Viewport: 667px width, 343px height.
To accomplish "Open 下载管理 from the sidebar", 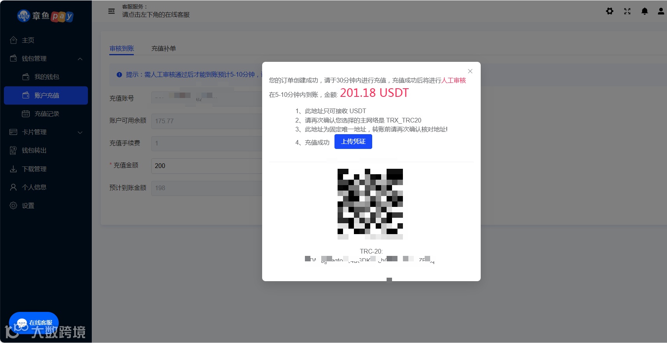I will point(46,169).
